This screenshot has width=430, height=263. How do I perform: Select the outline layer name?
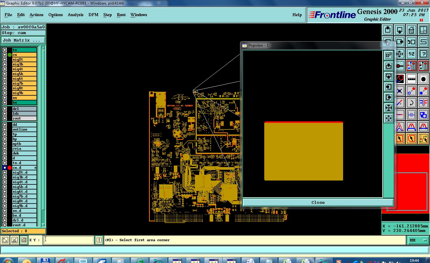[20, 129]
